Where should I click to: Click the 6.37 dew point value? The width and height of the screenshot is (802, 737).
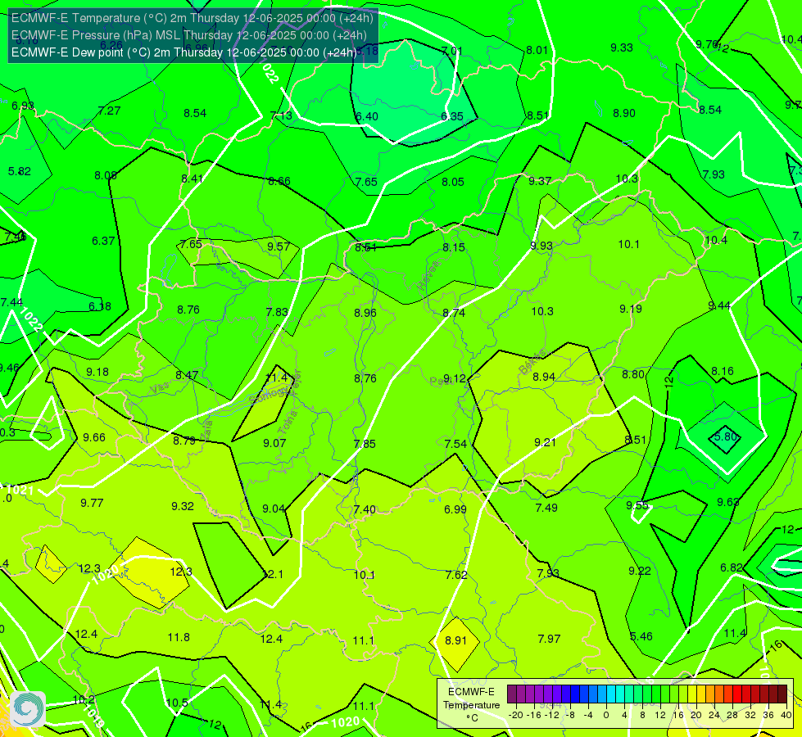pyautogui.click(x=103, y=241)
